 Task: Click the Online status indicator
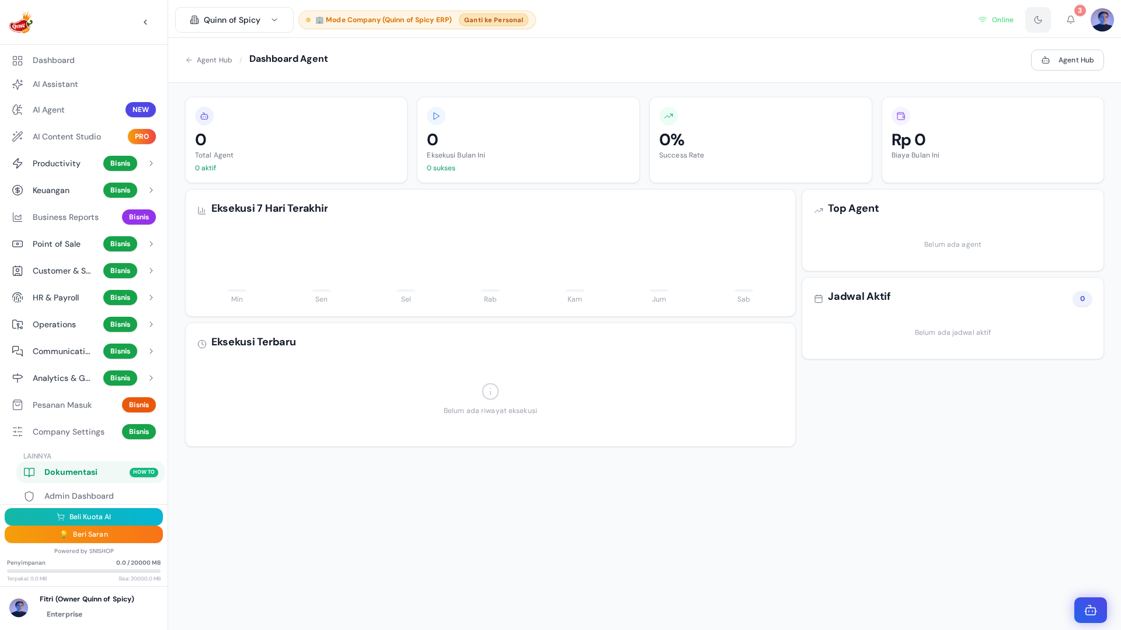coord(995,20)
